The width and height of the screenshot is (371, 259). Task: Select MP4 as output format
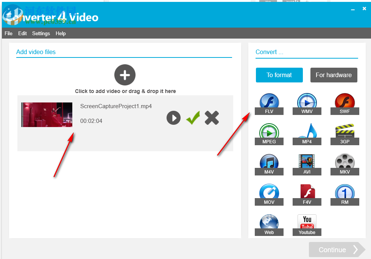pyautogui.click(x=307, y=132)
